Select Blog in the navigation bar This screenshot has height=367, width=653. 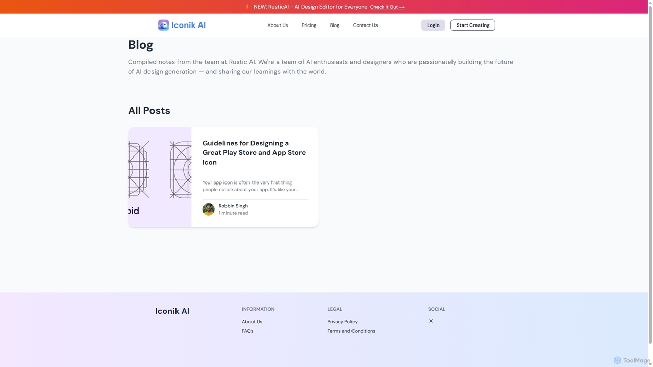335,25
